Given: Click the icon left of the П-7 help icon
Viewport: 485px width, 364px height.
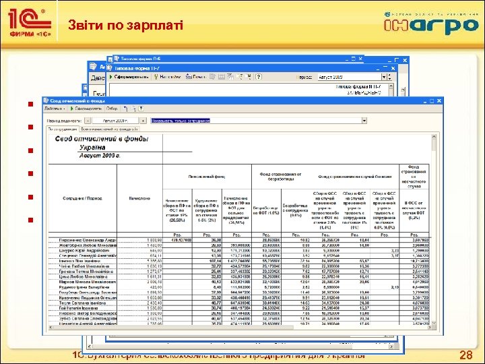Looking at the screenshot, I should (x=249, y=77).
